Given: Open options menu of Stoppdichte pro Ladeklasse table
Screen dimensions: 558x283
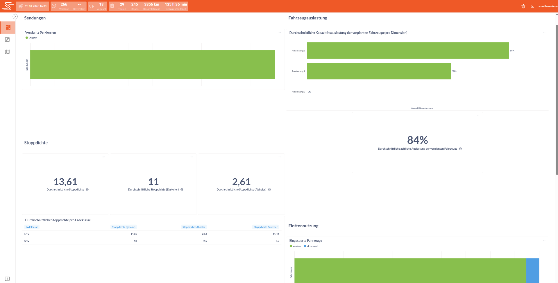Looking at the screenshot, I should tap(280, 220).
